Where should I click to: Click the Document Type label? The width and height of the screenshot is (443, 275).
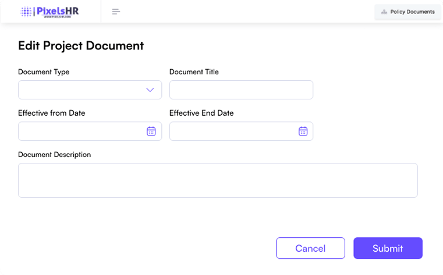coord(44,72)
